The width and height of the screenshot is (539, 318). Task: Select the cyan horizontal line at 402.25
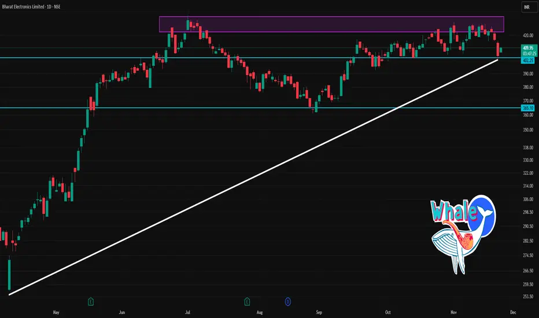(260, 58)
